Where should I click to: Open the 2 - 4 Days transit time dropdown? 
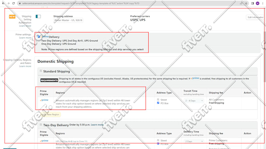194,101
